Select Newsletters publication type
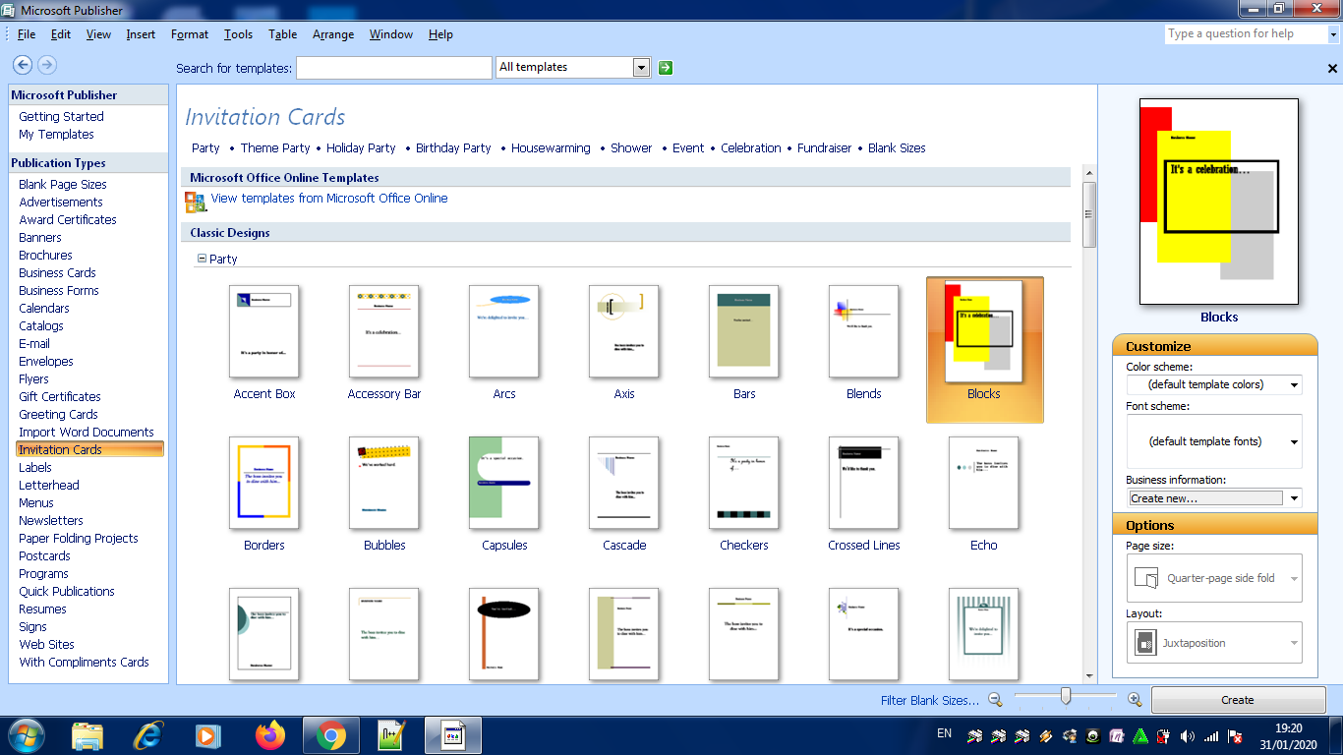 [x=51, y=521]
